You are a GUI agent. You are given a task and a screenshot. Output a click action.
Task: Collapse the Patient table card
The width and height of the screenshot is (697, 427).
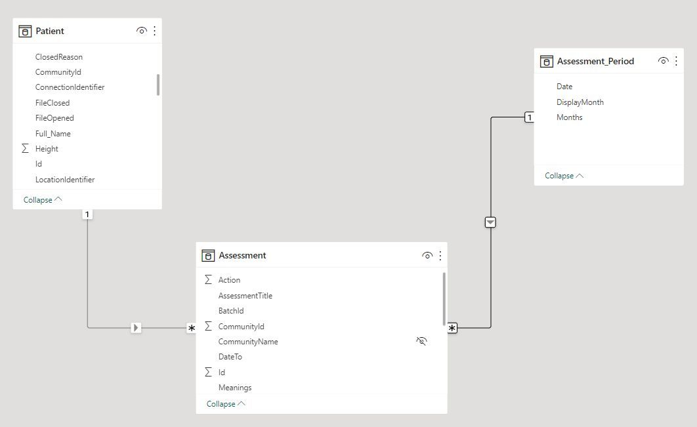43,200
